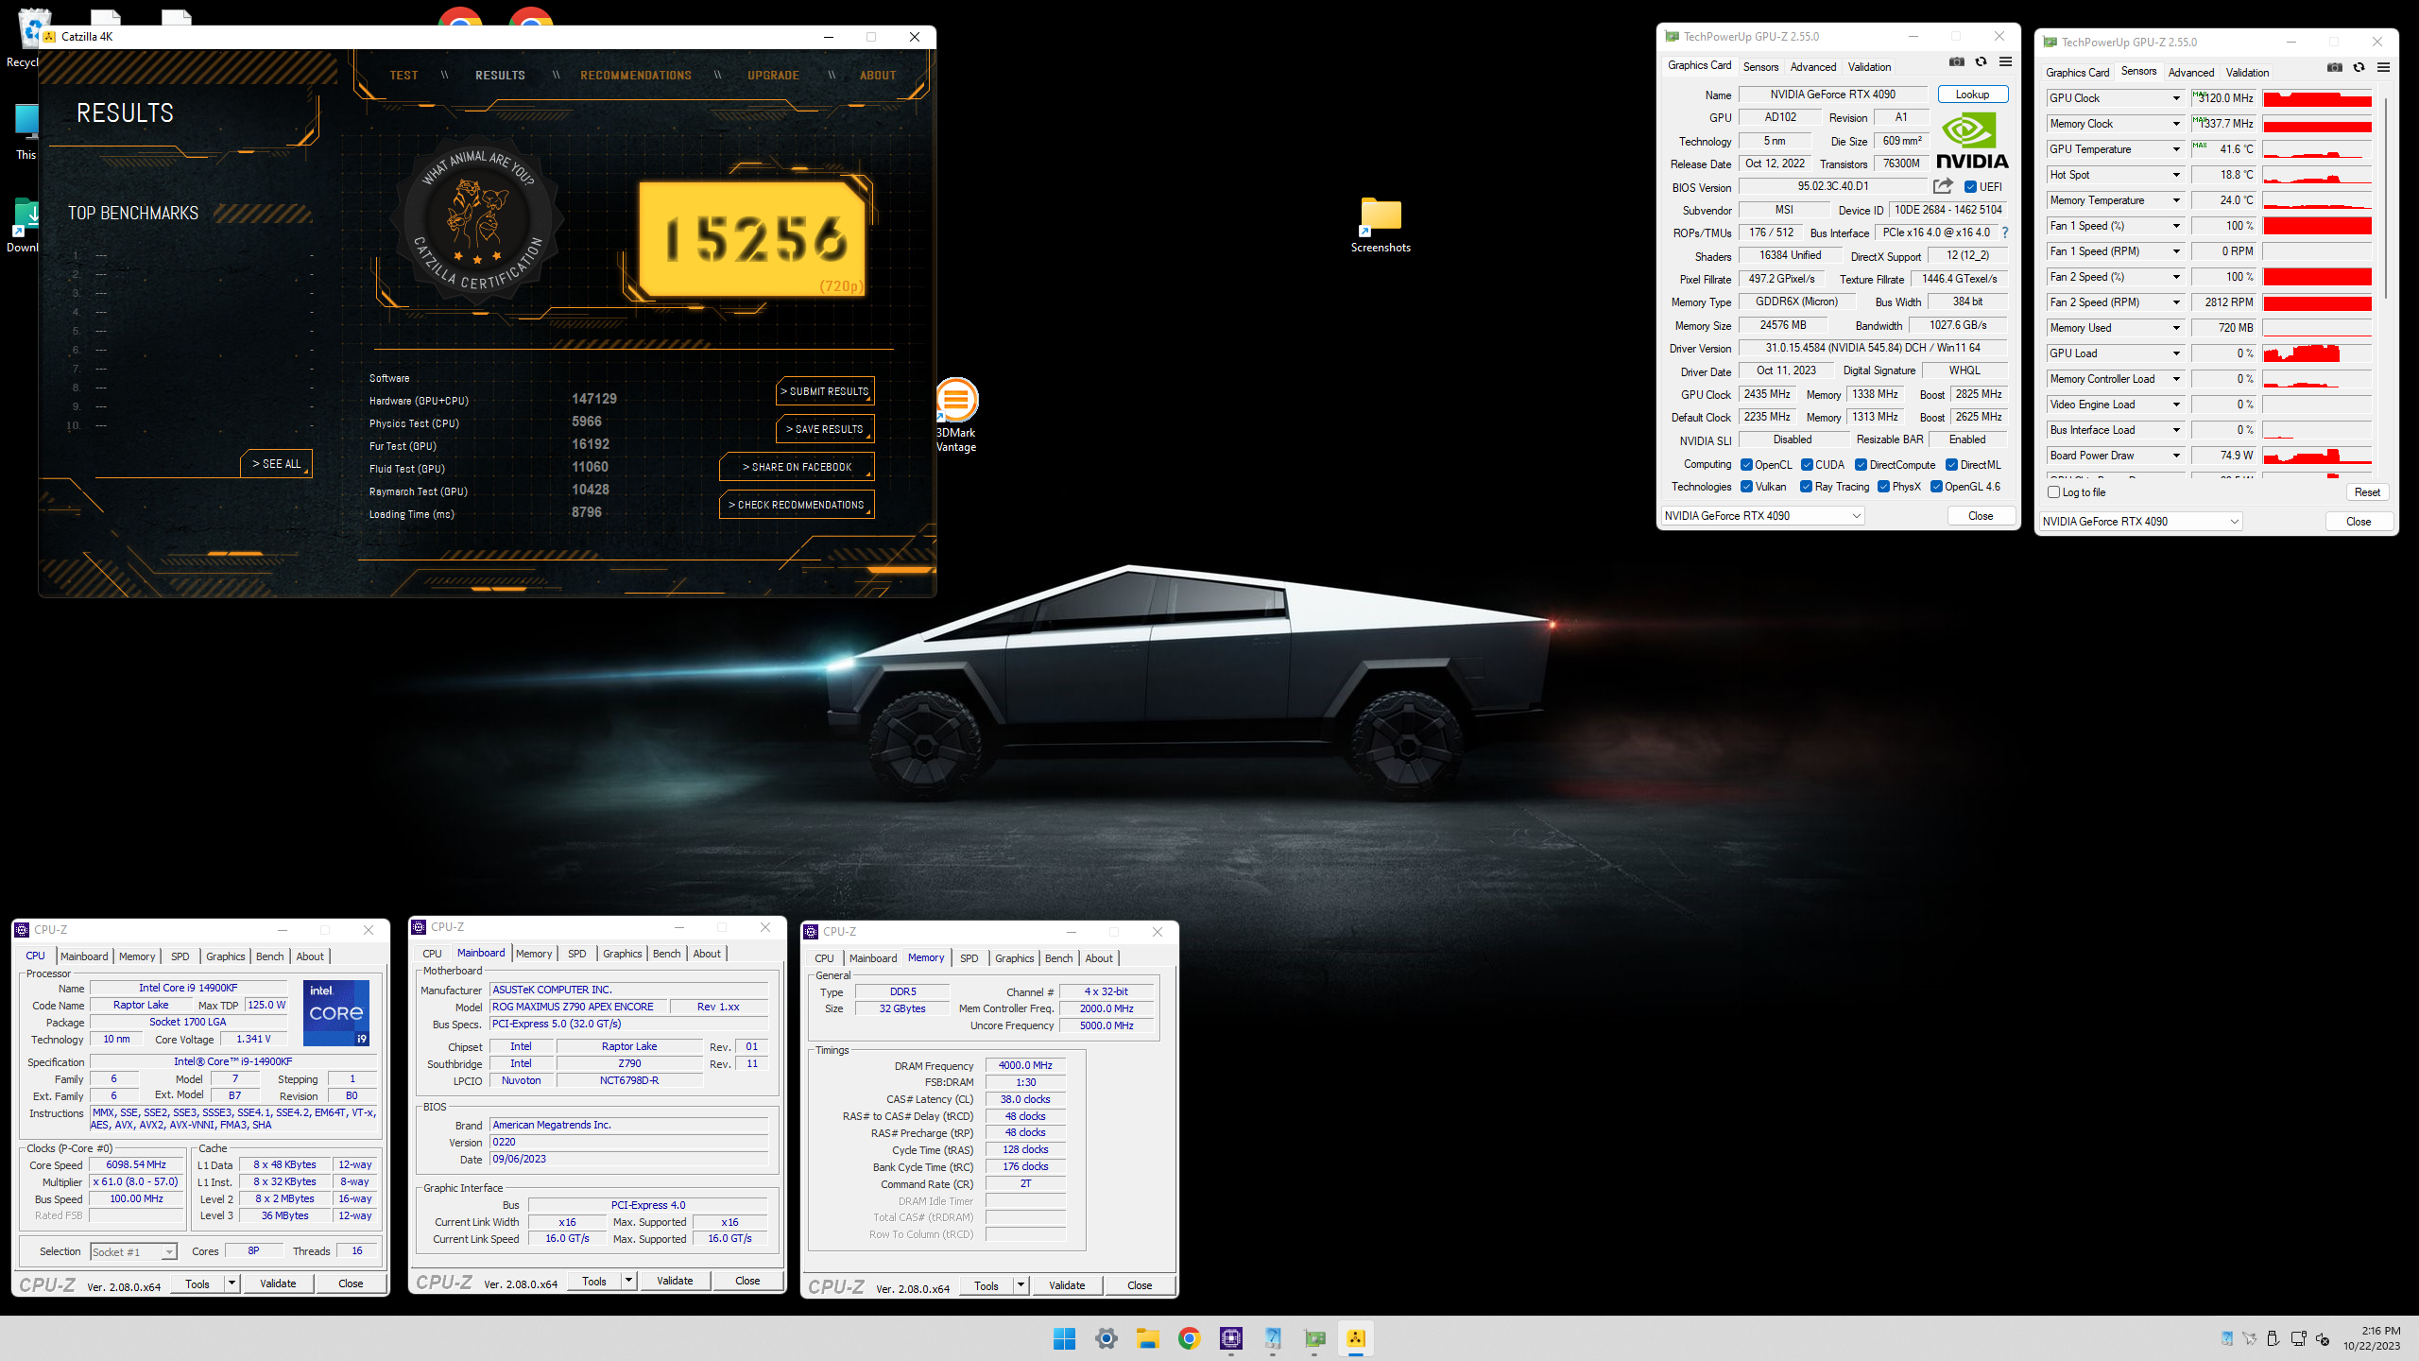Switch to the Test tab in Catzilla
Screen dimensions: 2419x1361
click(x=403, y=76)
